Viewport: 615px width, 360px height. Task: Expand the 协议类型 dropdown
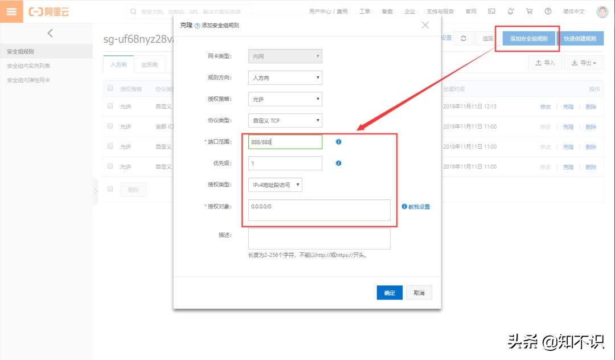pyautogui.click(x=285, y=120)
